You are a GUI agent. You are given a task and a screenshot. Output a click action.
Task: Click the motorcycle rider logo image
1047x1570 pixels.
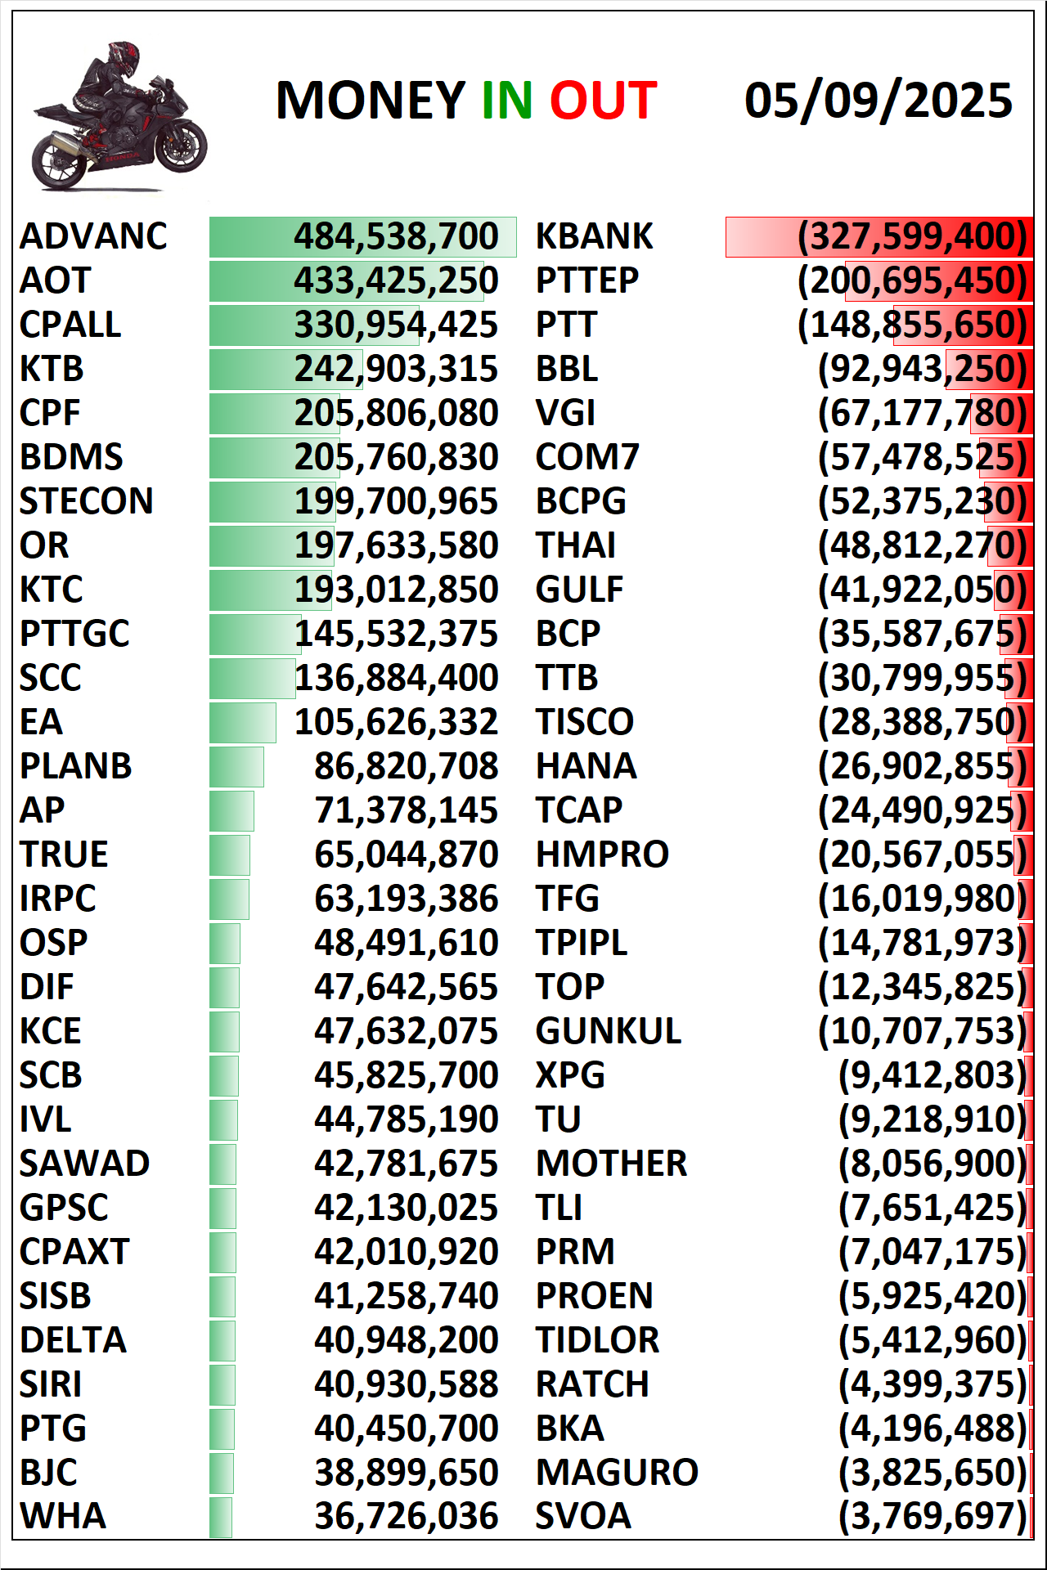119,116
